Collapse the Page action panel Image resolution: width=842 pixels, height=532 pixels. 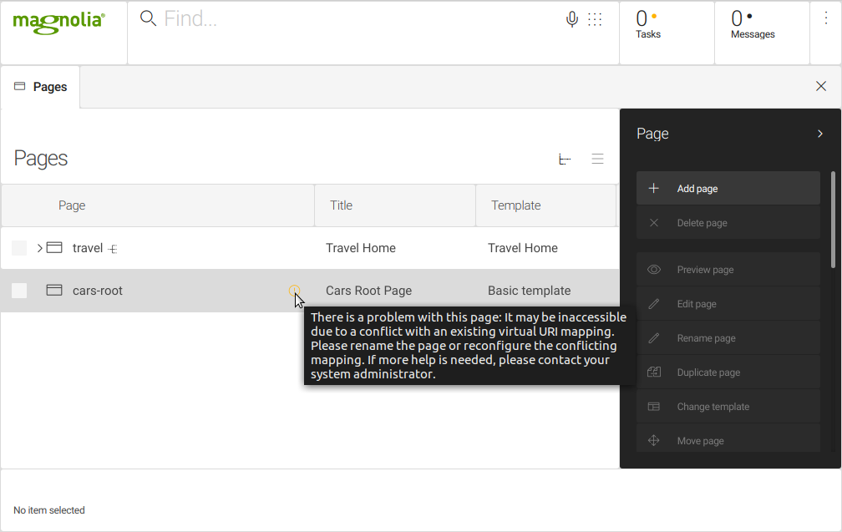pyautogui.click(x=820, y=134)
